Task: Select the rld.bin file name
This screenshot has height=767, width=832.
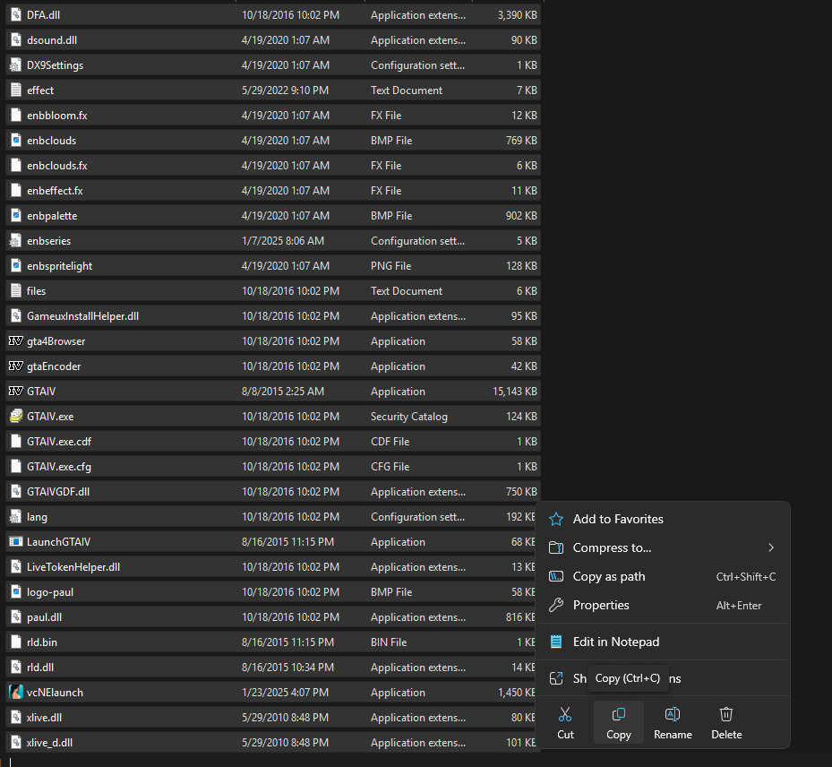Action: (x=42, y=642)
